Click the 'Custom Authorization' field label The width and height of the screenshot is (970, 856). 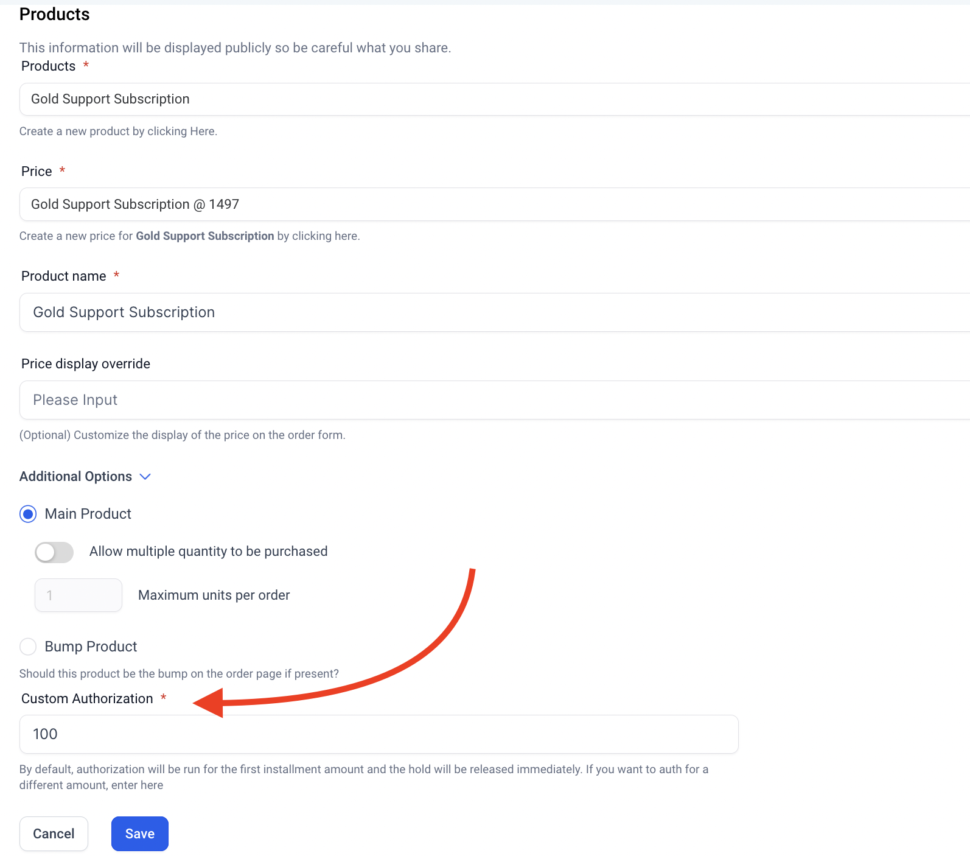(x=87, y=699)
